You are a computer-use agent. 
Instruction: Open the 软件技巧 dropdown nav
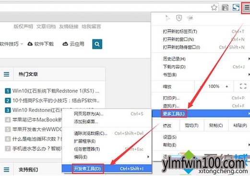[x=11, y=44]
